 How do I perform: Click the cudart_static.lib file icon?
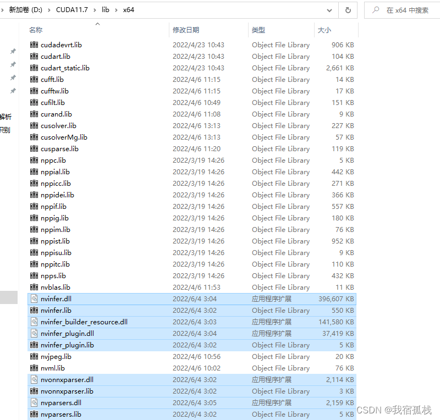click(x=34, y=68)
